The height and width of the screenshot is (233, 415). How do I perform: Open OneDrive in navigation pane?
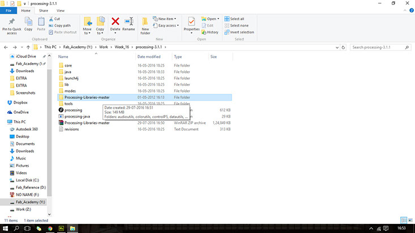click(21, 112)
